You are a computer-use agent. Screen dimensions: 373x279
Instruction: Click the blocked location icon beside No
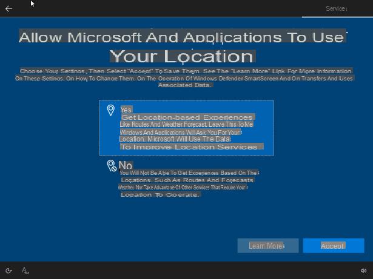click(112, 165)
